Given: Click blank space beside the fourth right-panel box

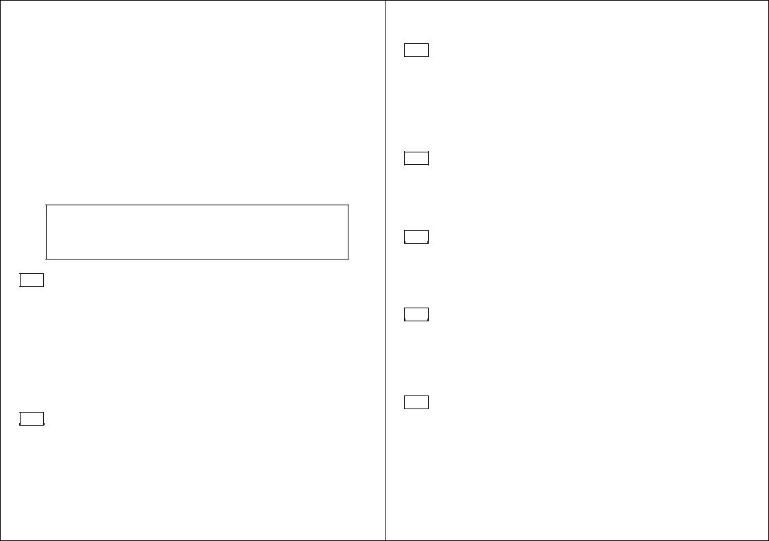Looking at the screenshot, I should click(x=589, y=314).
